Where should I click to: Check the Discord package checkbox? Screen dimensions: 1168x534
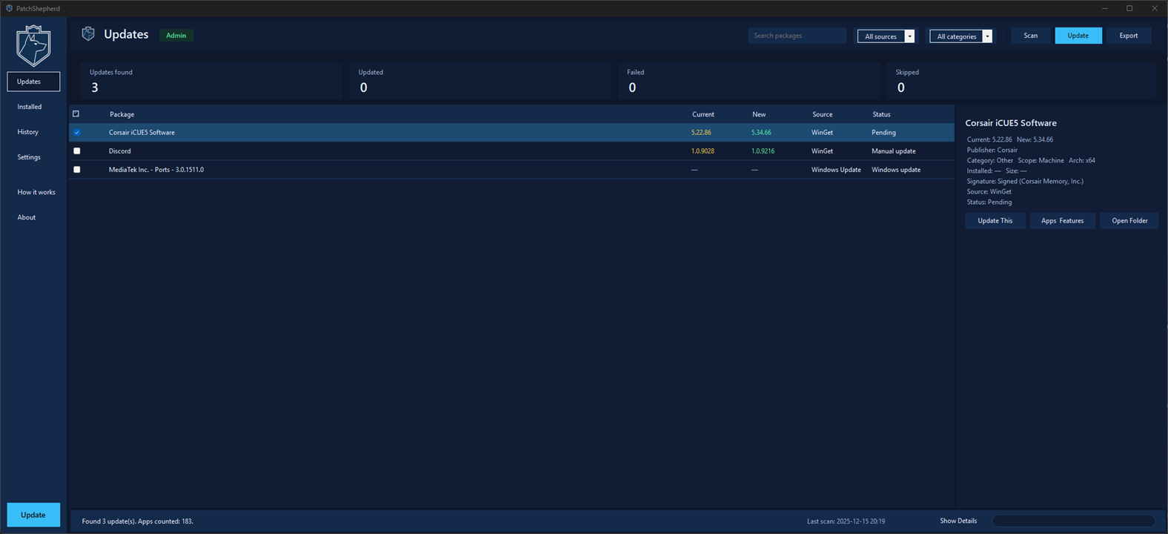tap(76, 151)
